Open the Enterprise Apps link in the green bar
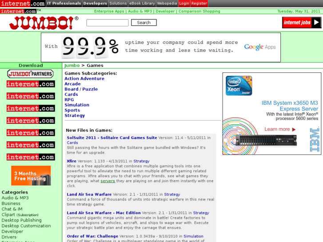The image size is (323, 242). click(x=109, y=12)
